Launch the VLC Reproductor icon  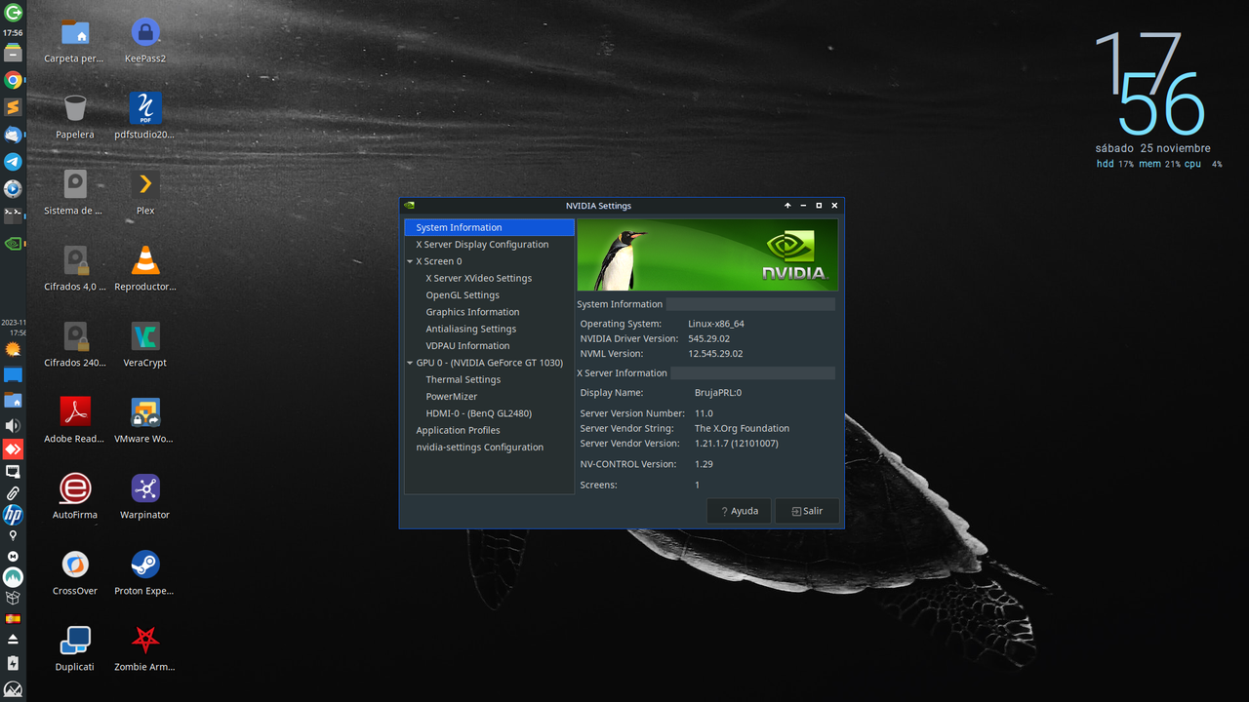(145, 260)
